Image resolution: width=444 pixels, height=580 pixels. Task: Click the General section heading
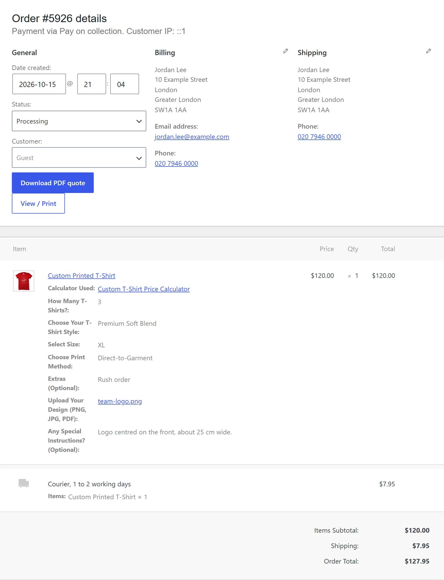(24, 53)
